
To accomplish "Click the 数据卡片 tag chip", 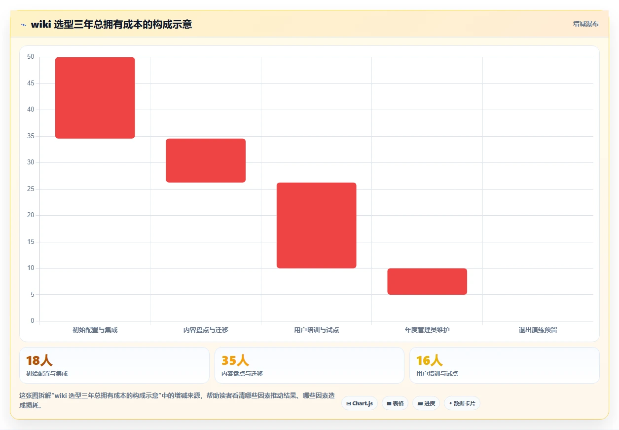I will click(462, 403).
